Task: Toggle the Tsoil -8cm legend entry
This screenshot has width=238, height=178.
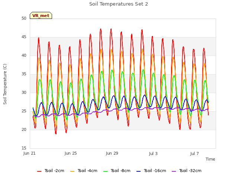Action: (x=117, y=171)
